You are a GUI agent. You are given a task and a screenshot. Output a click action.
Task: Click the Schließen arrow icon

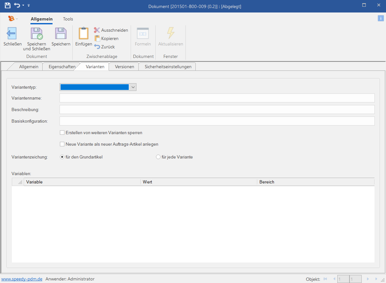12,34
